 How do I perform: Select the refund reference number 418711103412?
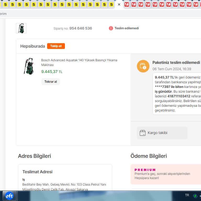point(179,96)
